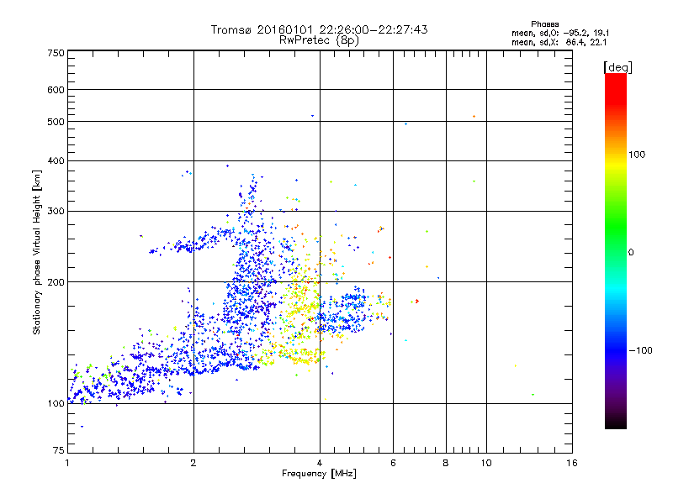Select the "mean, sd,O: -95.2, 19.1" line
673x504 pixels.
(x=560, y=33)
